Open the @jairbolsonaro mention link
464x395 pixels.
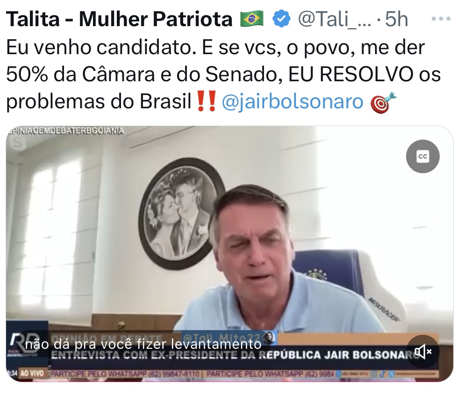(293, 101)
